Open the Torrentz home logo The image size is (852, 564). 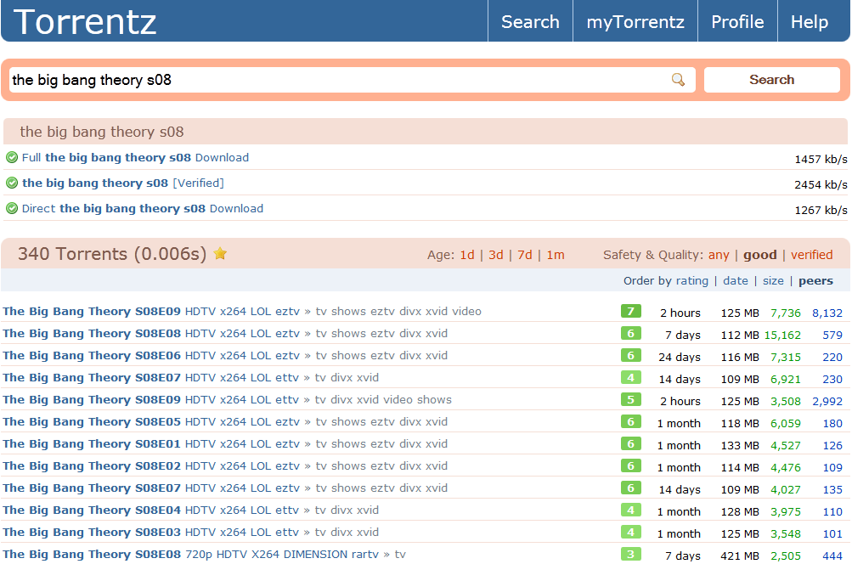[85, 22]
